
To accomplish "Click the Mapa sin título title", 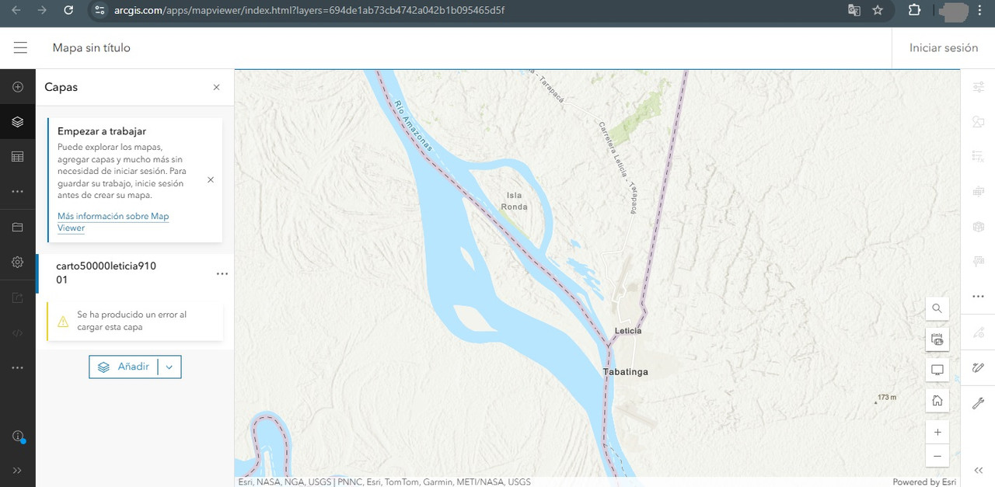I will pos(92,47).
